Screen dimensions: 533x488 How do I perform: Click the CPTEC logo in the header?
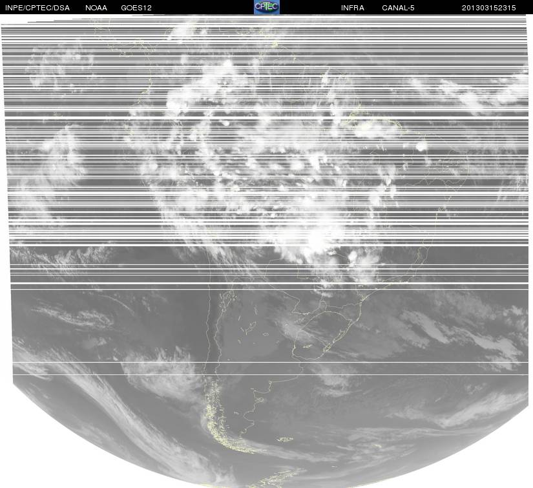[267, 7]
